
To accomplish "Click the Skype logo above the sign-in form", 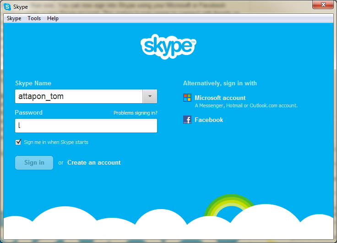I will click(x=168, y=46).
